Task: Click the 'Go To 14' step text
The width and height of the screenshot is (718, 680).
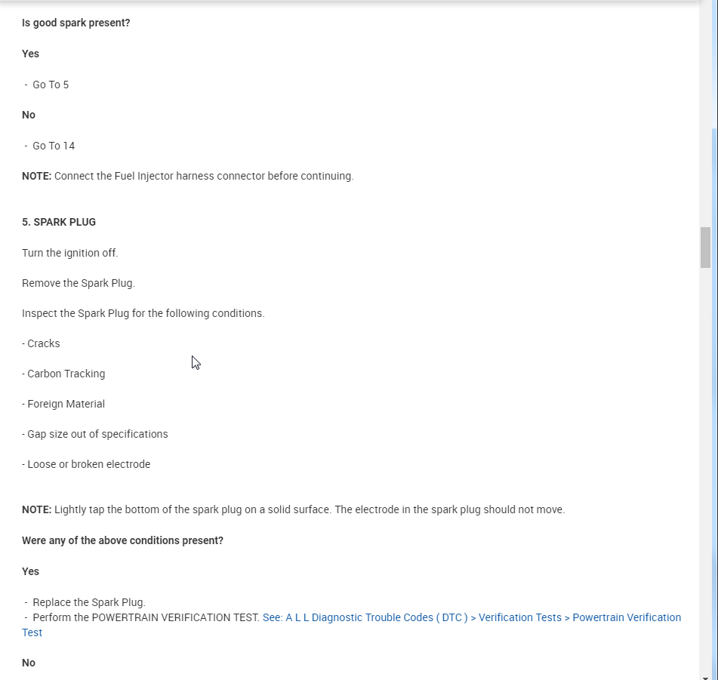Action: point(54,146)
